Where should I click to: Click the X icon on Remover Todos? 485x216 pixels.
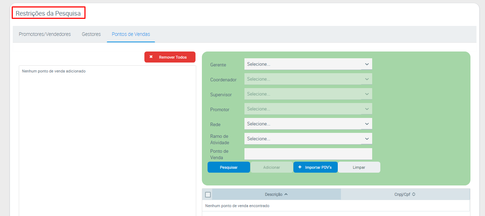tap(151, 57)
